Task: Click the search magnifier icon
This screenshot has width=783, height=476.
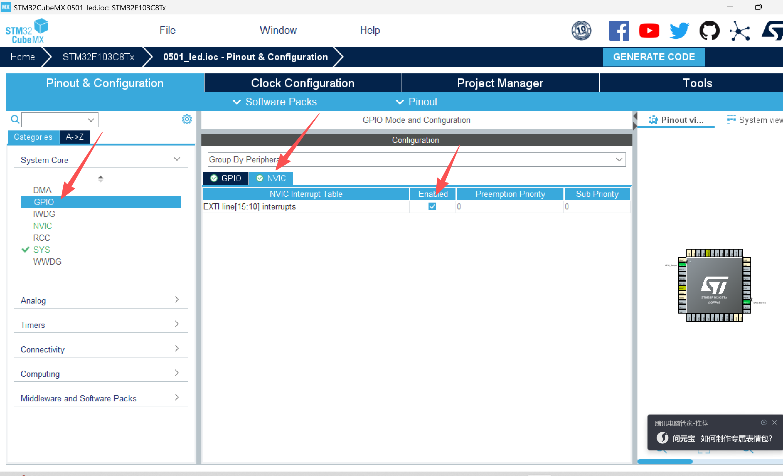Action: pos(15,119)
